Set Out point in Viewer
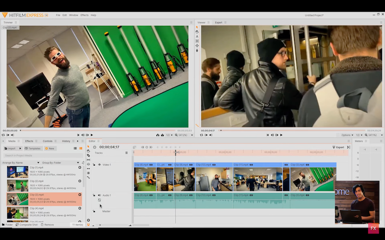The image size is (385, 240). (211, 135)
